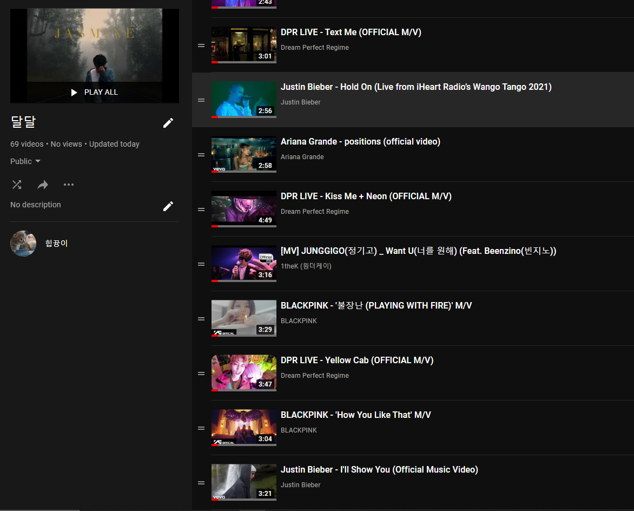Edit the playlist description with pencil icon

point(168,206)
